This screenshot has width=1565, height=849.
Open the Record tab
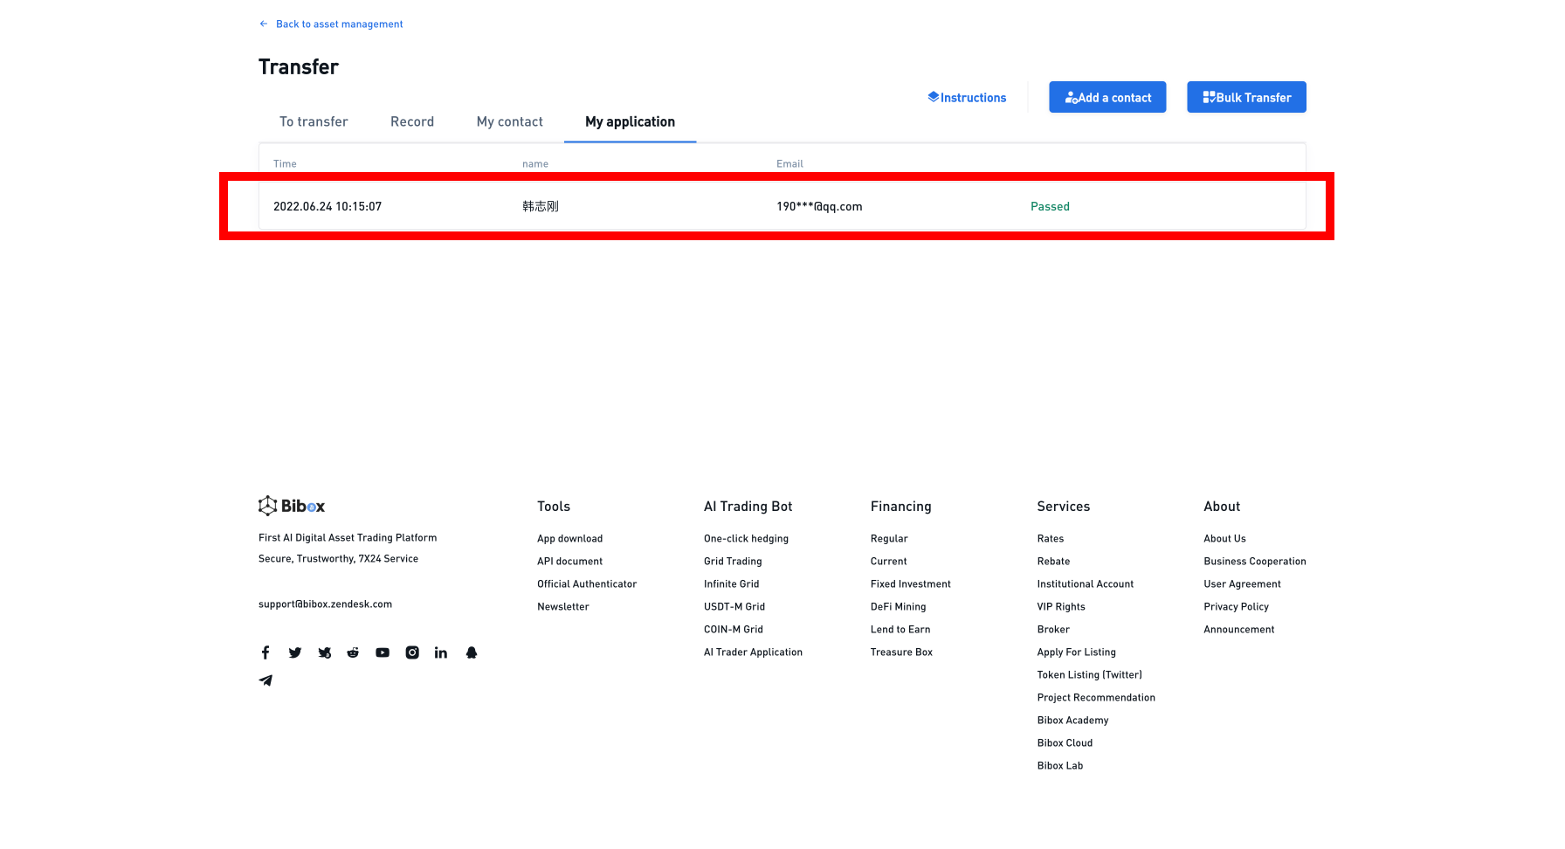click(x=412, y=121)
